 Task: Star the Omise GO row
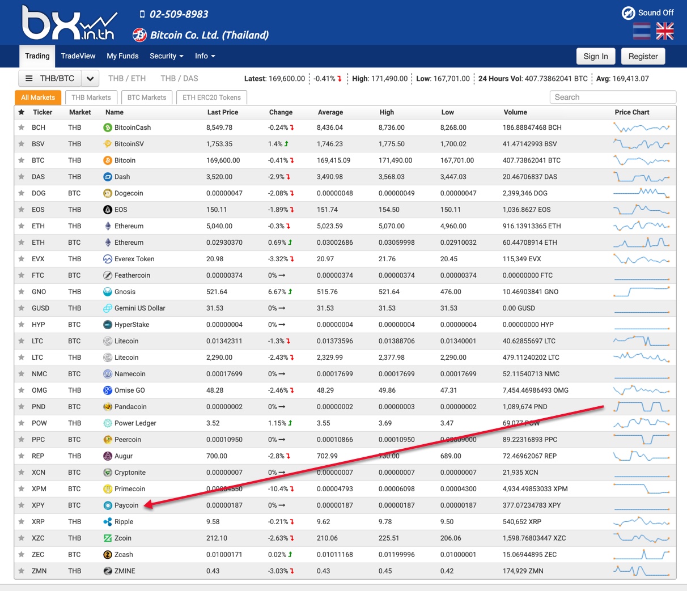click(x=22, y=390)
